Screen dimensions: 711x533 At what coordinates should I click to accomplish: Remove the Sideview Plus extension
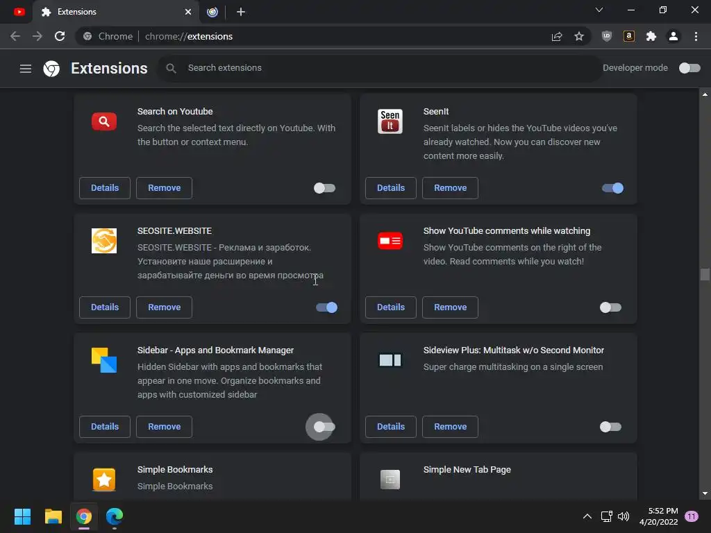pos(450,427)
